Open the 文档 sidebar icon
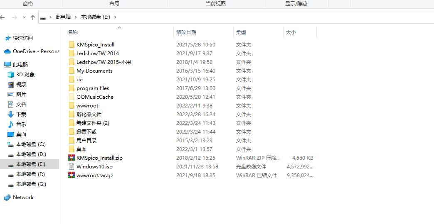 pyautogui.click(x=11, y=105)
